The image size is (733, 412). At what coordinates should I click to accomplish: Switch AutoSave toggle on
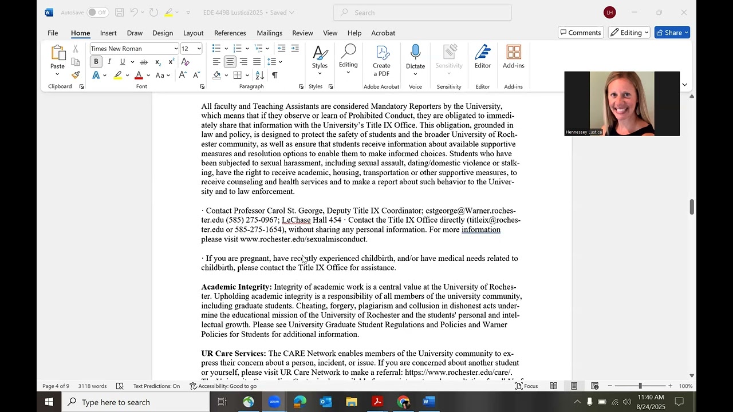tap(98, 13)
